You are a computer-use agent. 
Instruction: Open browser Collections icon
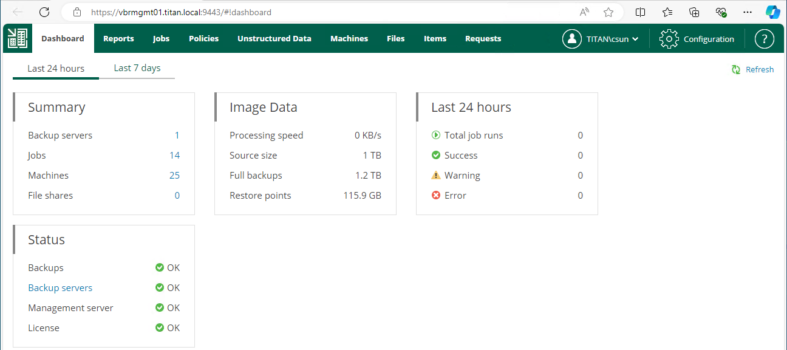click(694, 12)
